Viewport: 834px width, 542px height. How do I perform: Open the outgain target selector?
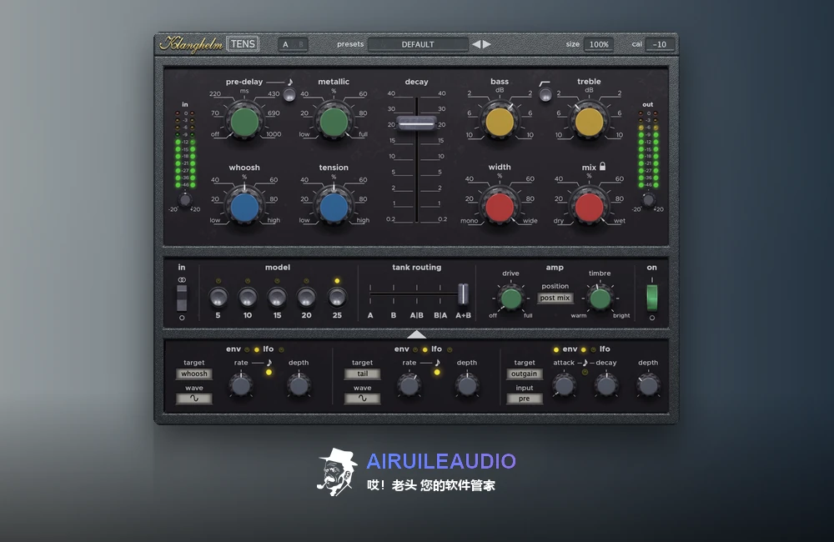(x=524, y=374)
